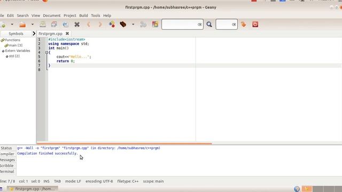Image resolution: width=342 pixels, height=192 pixels.
Task: Click the Save file toolbar icon
Action: point(43,25)
